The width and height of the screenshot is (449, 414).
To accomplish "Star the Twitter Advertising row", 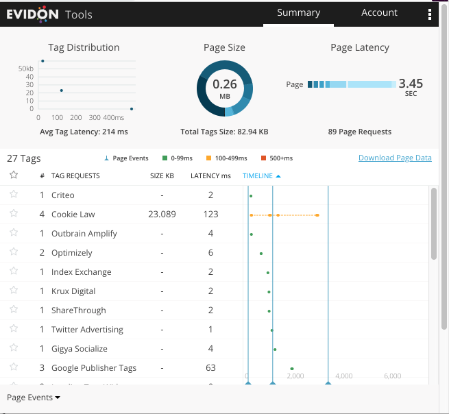I will (13, 329).
